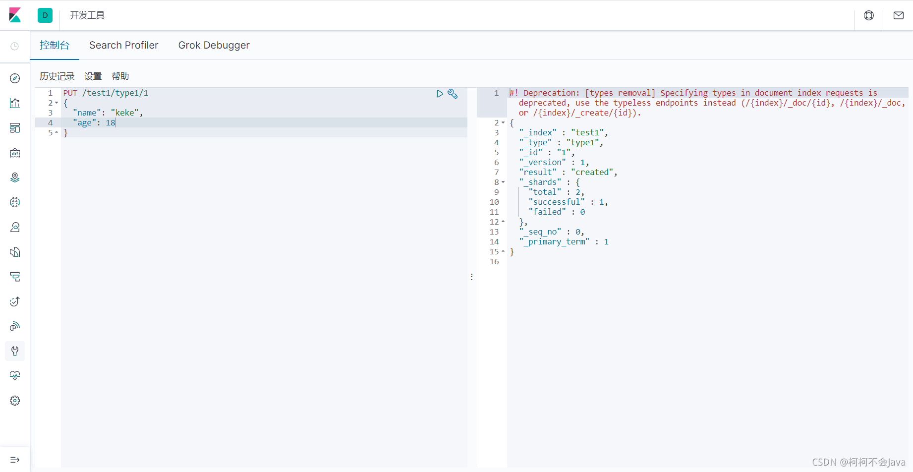913x472 pixels.
Task: Place cursor on "age": 18 line
Action: click(94, 122)
